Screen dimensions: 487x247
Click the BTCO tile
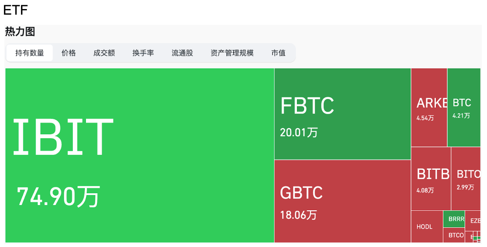pyautogui.click(x=454, y=235)
